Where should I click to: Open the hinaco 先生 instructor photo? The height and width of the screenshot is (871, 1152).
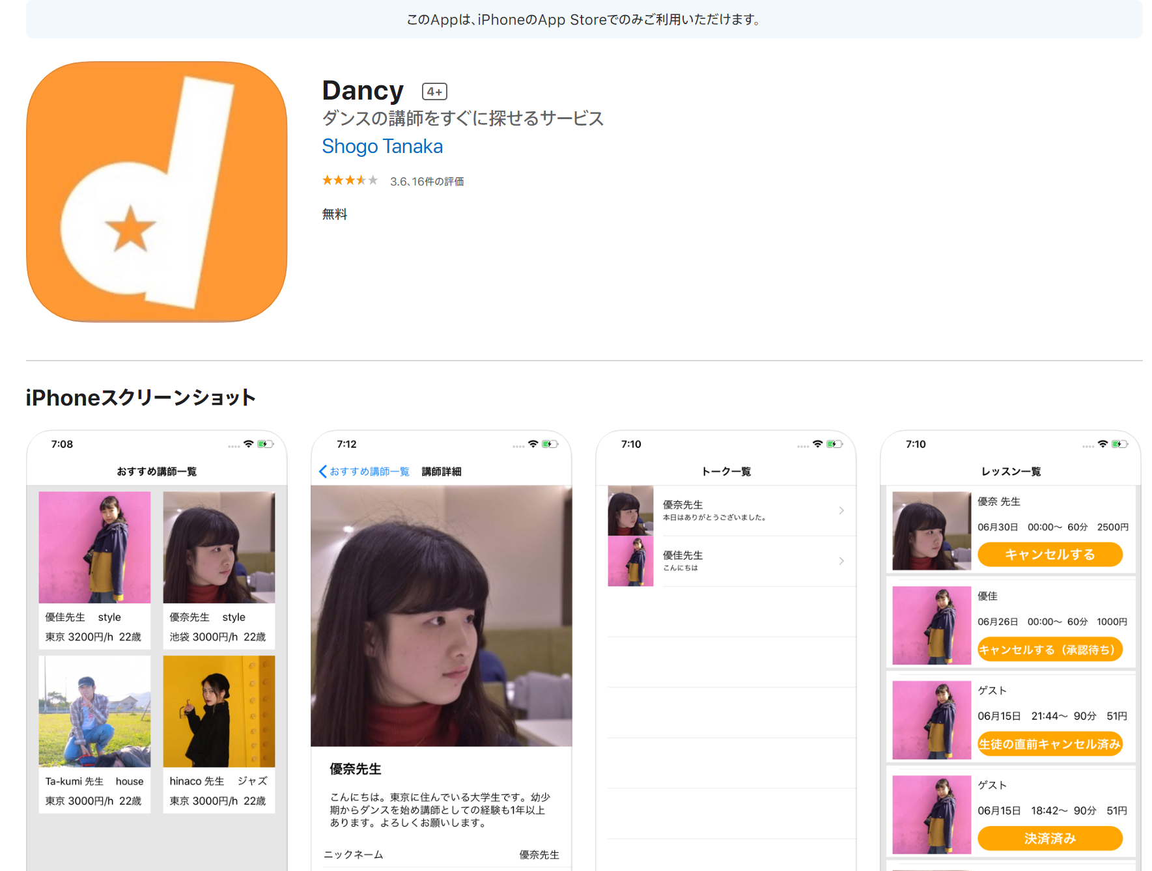click(219, 712)
